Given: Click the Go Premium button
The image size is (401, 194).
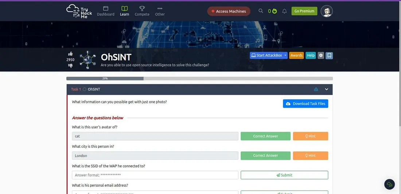Looking at the screenshot, I should click(304, 11).
